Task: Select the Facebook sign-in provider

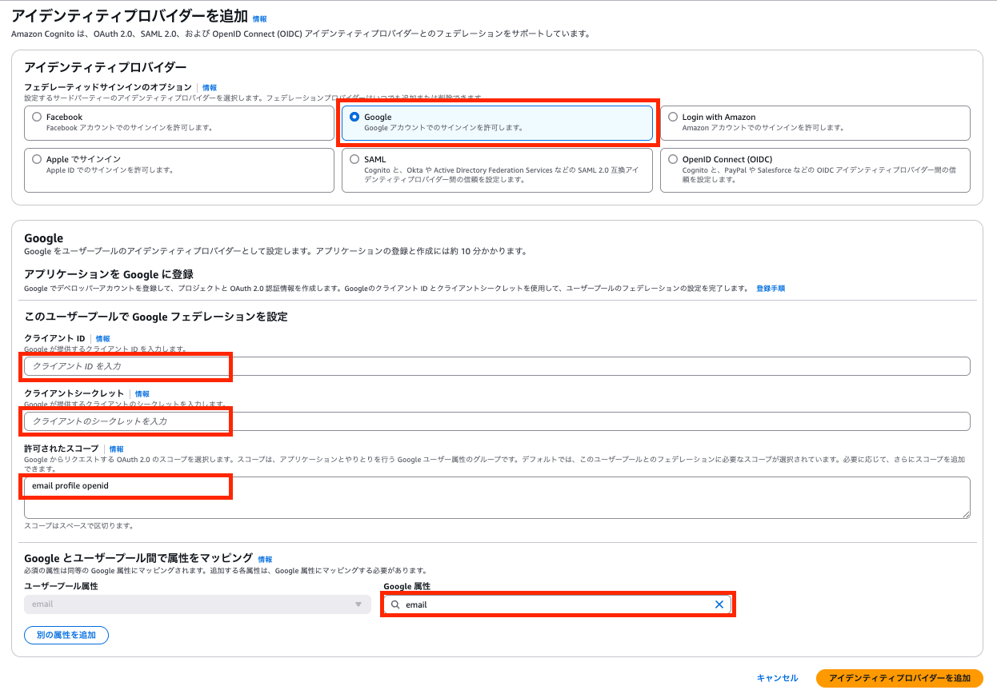Action: [35, 117]
